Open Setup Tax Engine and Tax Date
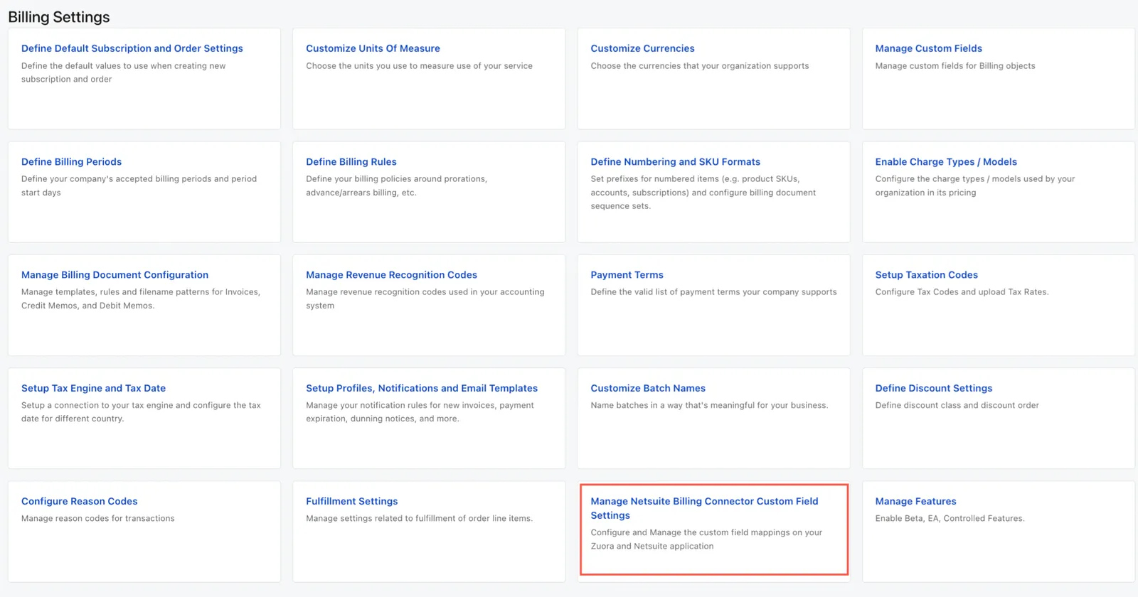The image size is (1138, 597). (93, 388)
